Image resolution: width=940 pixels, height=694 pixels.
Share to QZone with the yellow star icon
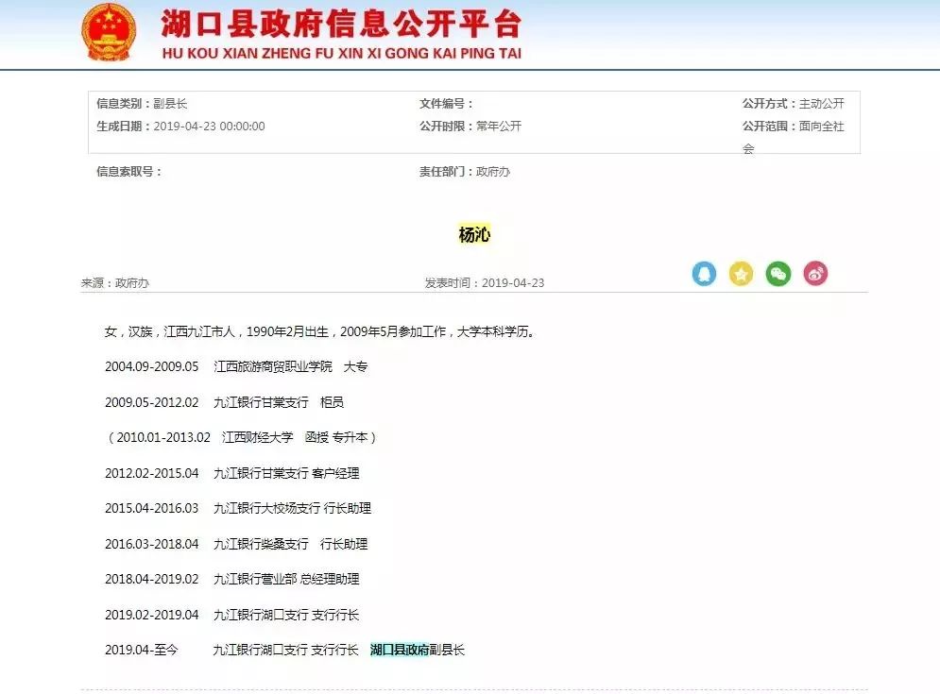point(742,274)
